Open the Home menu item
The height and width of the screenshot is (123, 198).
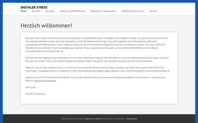(23, 11)
